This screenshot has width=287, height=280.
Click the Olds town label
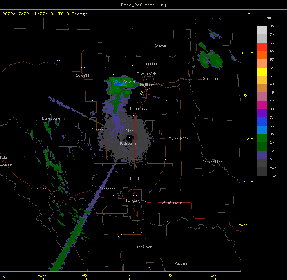pyautogui.click(x=129, y=131)
